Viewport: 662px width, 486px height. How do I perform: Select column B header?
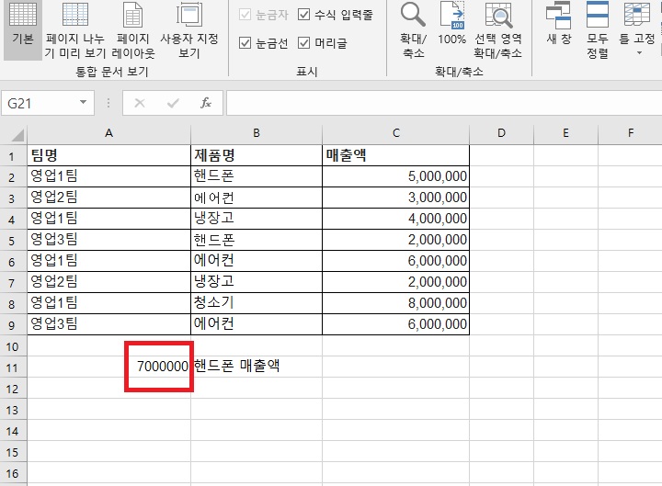[257, 133]
